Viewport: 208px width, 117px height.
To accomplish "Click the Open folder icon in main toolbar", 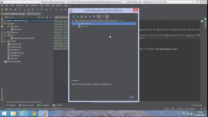I will pyautogui.click(x=2, y=9).
